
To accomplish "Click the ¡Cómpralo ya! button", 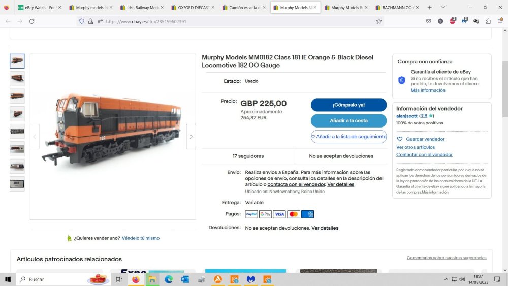I will pyautogui.click(x=348, y=105).
